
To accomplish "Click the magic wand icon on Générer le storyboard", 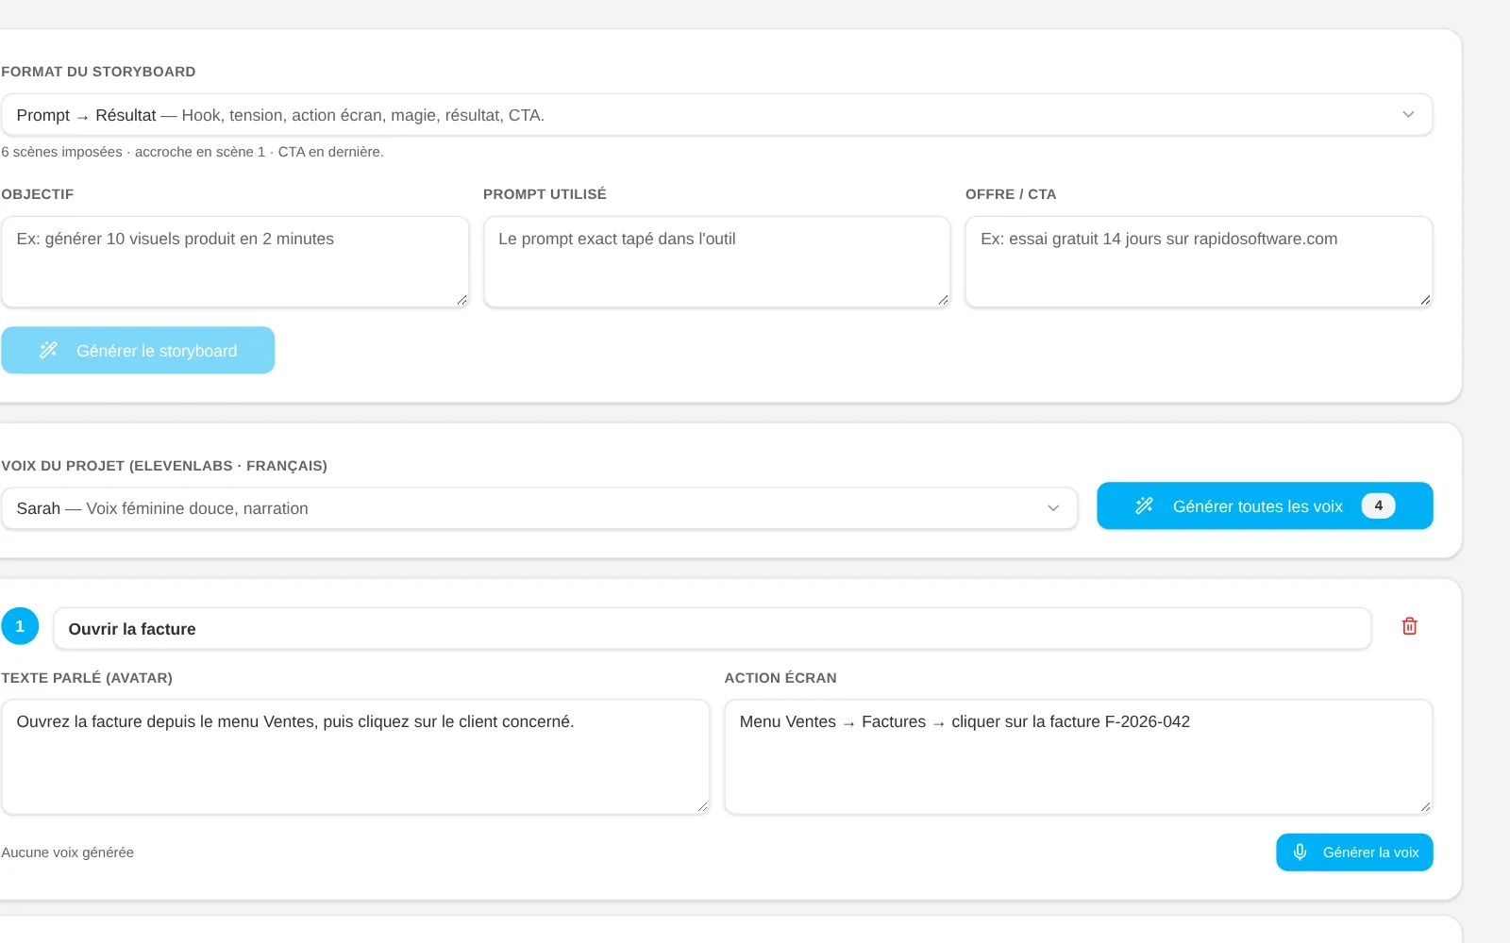I will coord(48,350).
